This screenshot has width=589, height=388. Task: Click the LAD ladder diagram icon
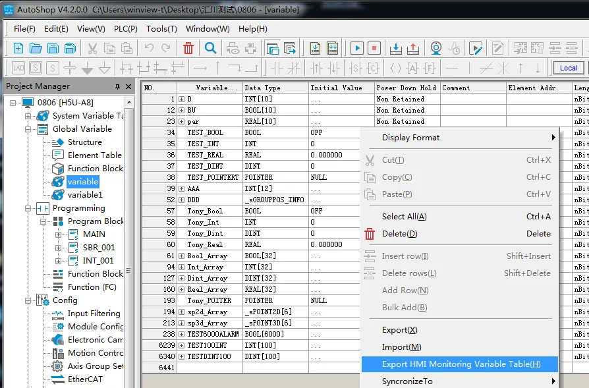click(18, 68)
